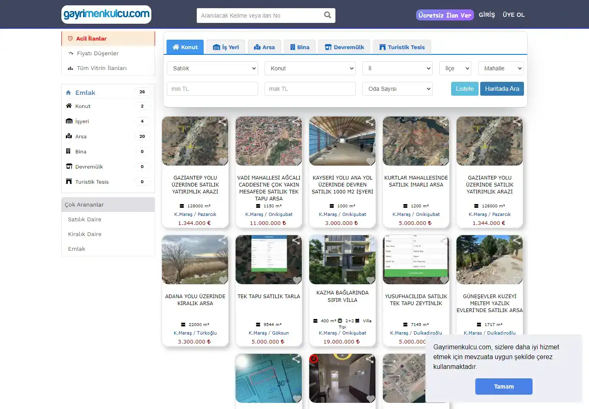The height and width of the screenshot is (409, 589).
Task: Share the GÜNEŞEVLER KUZEYİ listing
Action: click(x=517, y=240)
